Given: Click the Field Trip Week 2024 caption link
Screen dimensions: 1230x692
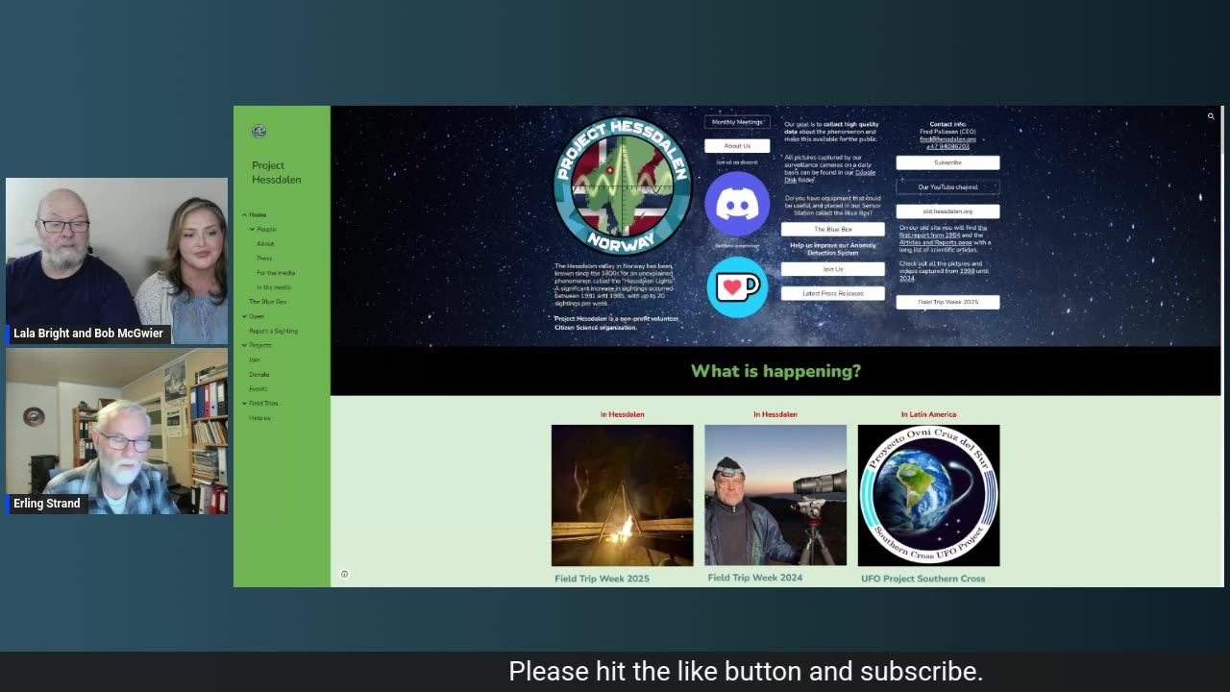Looking at the screenshot, I should [755, 578].
